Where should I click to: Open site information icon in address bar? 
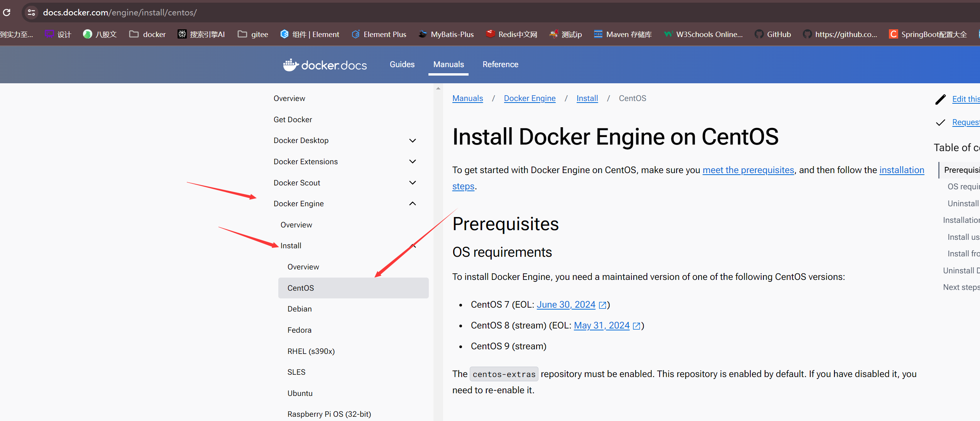pos(32,12)
